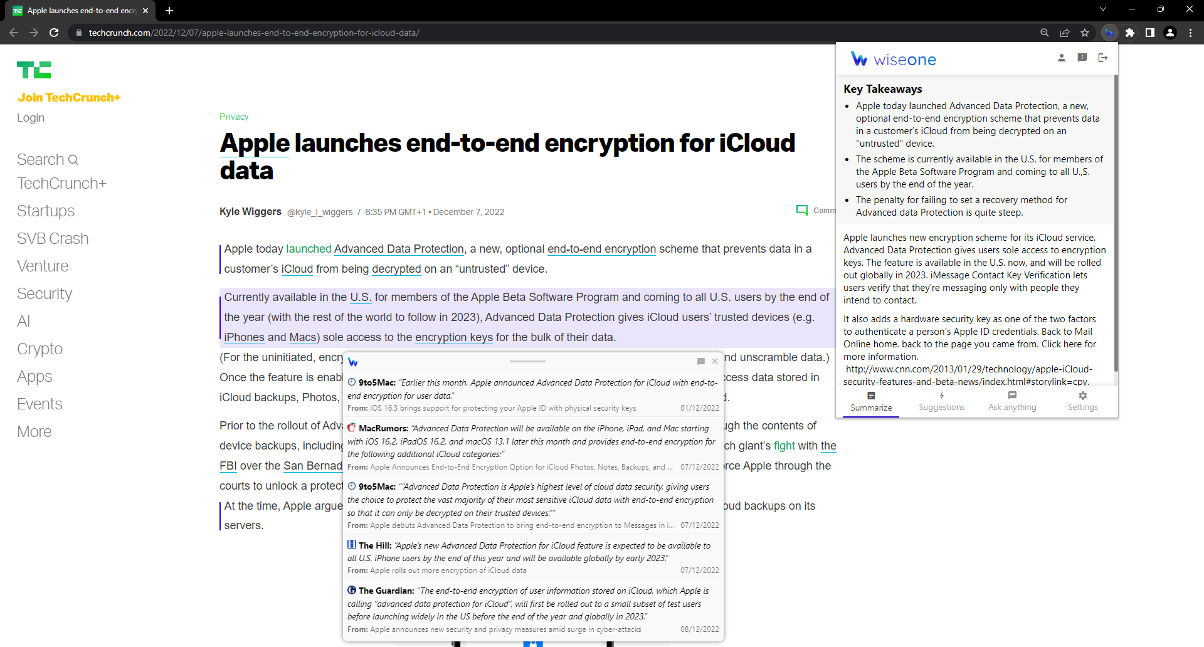Click the wiseone logo in panel header
The height and width of the screenshot is (647, 1204).
click(x=894, y=60)
